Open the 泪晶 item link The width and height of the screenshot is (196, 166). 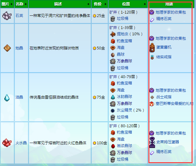(19, 97)
